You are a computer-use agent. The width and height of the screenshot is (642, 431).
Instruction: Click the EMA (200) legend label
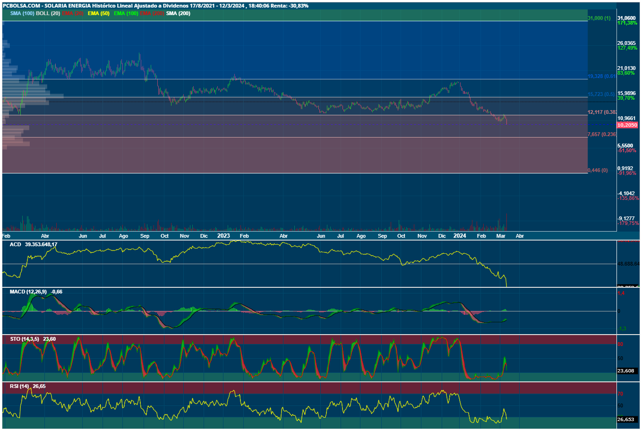click(152, 13)
